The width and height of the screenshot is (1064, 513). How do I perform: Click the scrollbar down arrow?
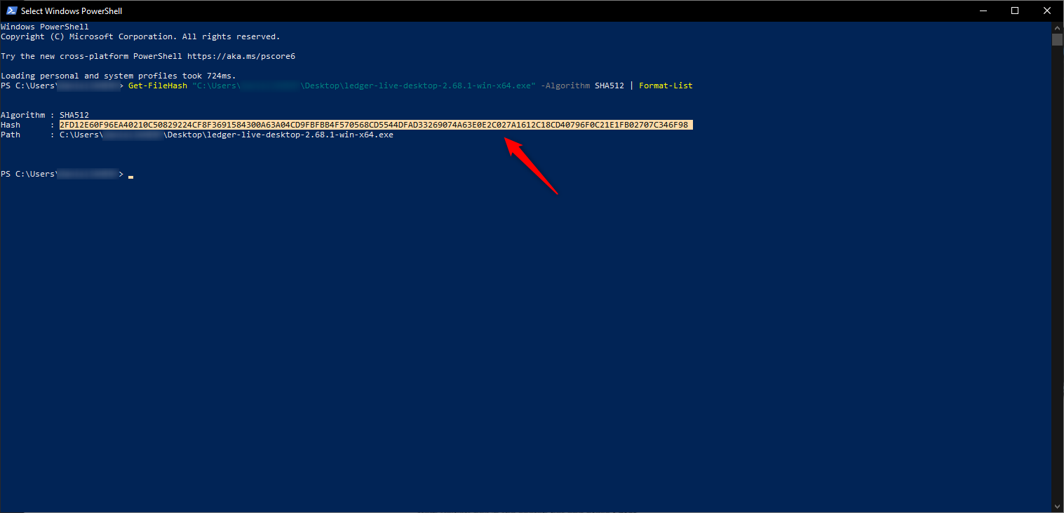[1057, 506]
